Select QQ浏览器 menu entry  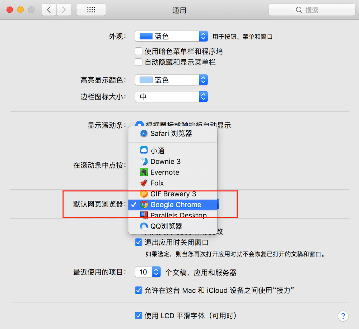[173, 226]
